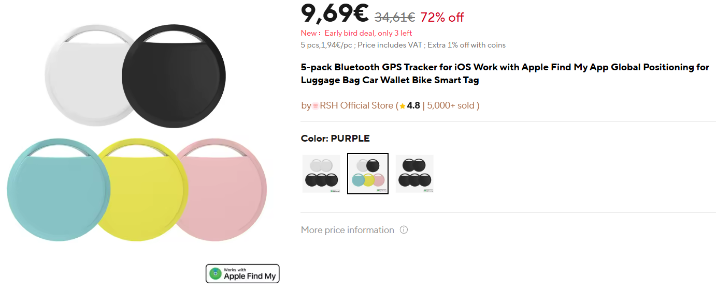This screenshot has height=292, width=716.
Task: Click the crossed-out 34,61€ original price
Action: [x=395, y=18]
